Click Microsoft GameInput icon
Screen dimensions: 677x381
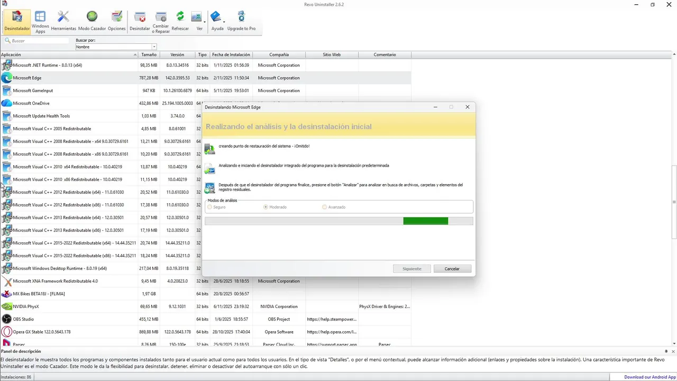pyautogui.click(x=6, y=90)
